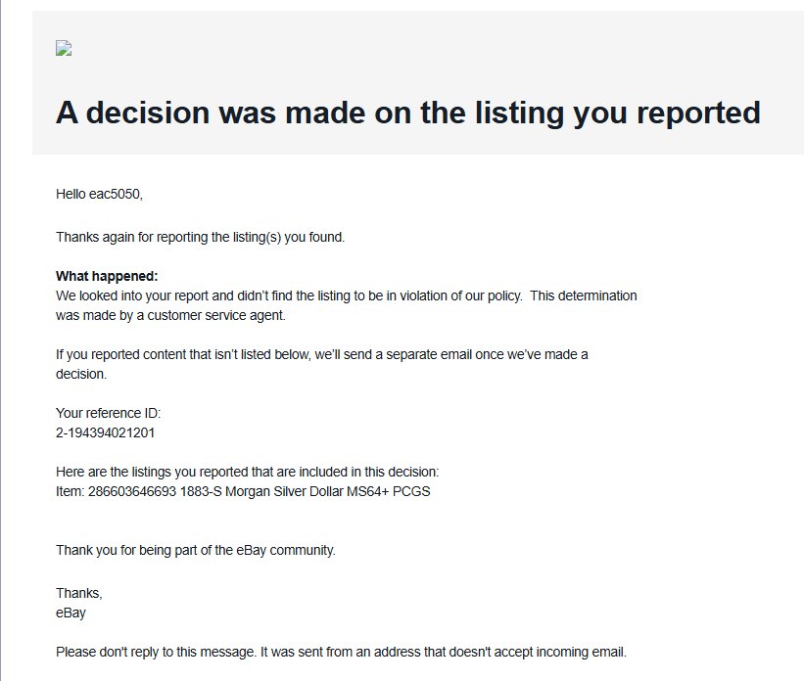Click the word "decision." ending the paragraph
This screenshot has width=804, height=681.
click(81, 374)
